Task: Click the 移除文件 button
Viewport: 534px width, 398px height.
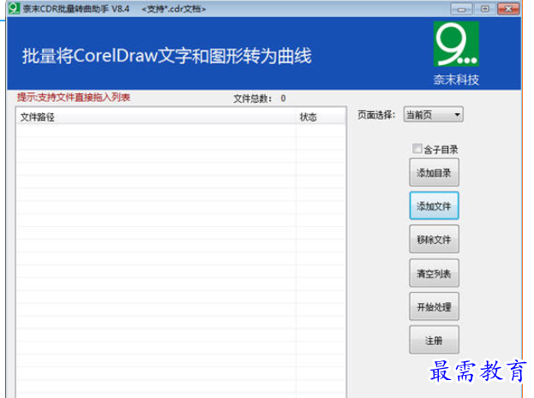Action: (x=434, y=239)
